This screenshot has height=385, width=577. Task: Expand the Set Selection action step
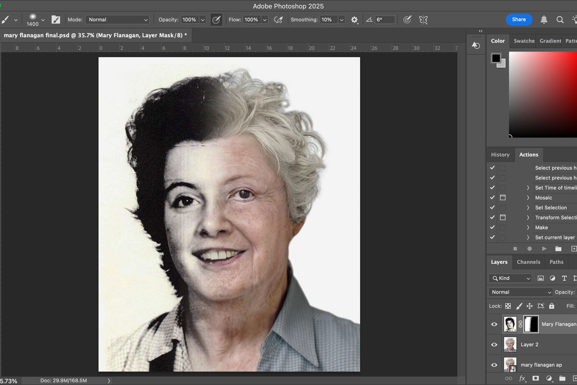(528, 207)
